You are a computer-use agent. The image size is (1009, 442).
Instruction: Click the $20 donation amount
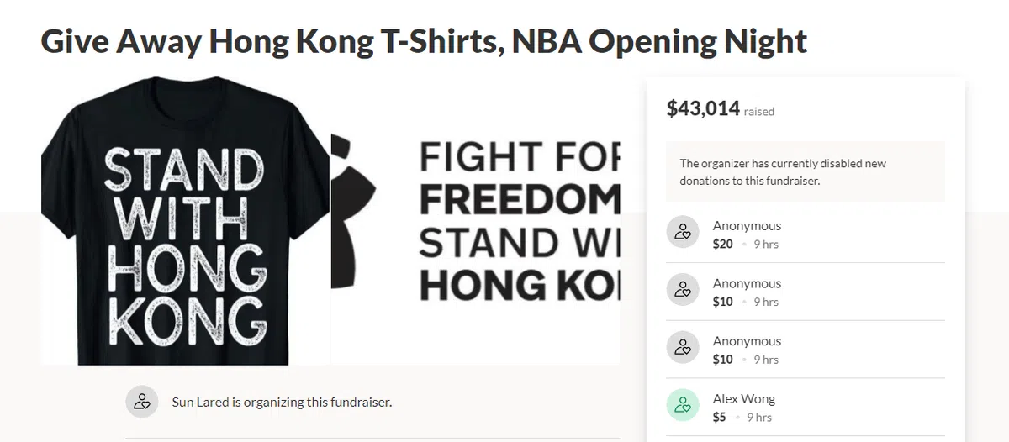(722, 244)
